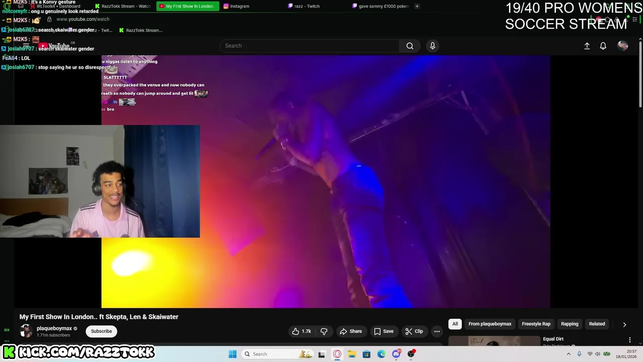The width and height of the screenshot is (643, 362).
Task: Open network settings from tray Wi-Fi icon
Action: (590, 354)
